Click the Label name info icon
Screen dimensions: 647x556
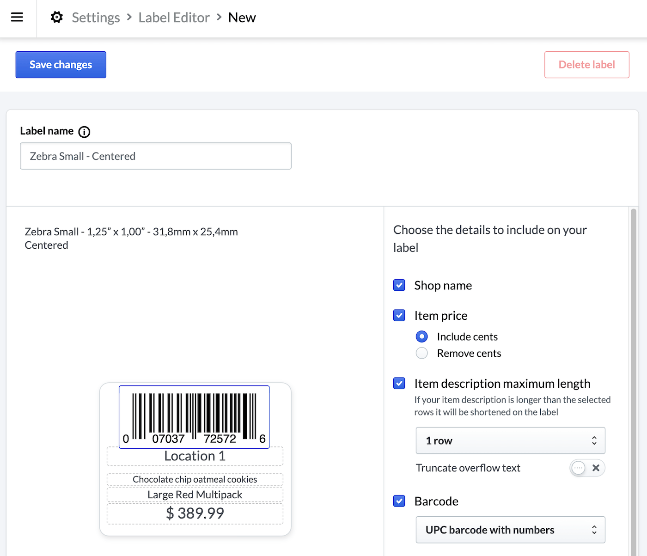point(84,132)
